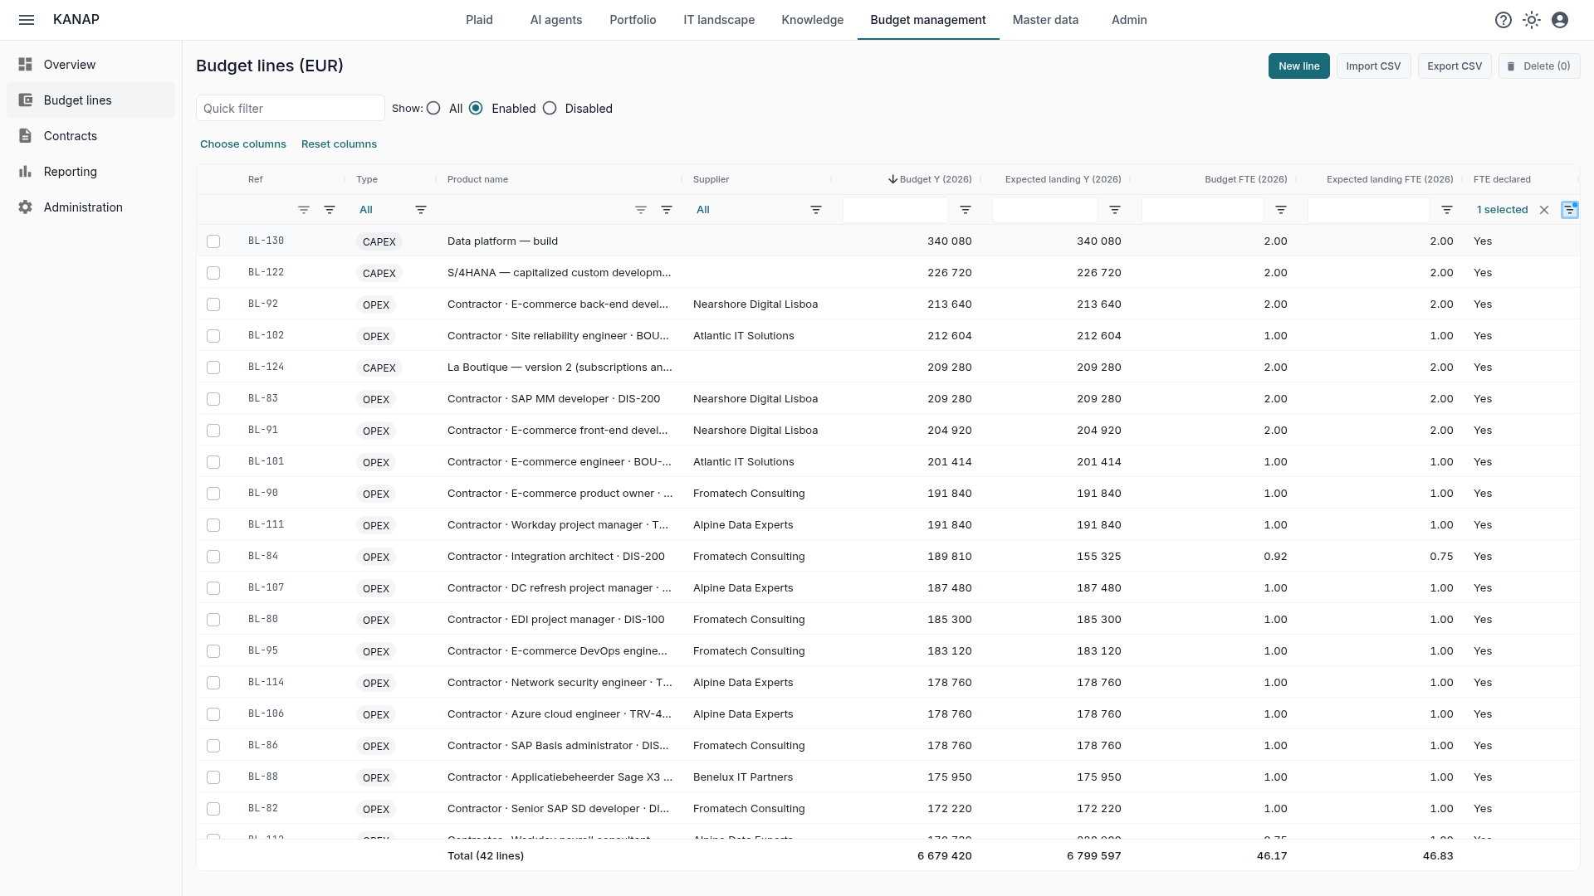Click the New line button
The width and height of the screenshot is (1594, 896).
tap(1298, 66)
